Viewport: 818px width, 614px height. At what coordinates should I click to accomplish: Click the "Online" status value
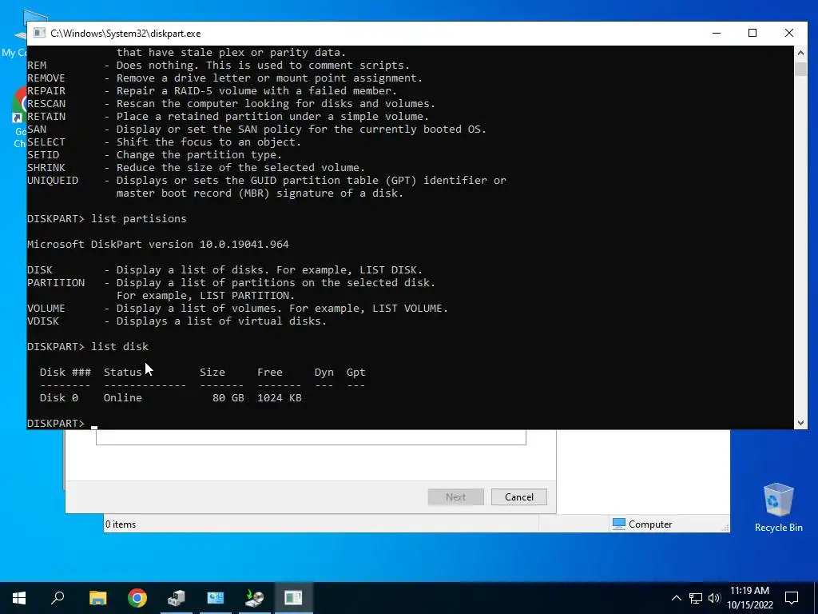click(122, 397)
